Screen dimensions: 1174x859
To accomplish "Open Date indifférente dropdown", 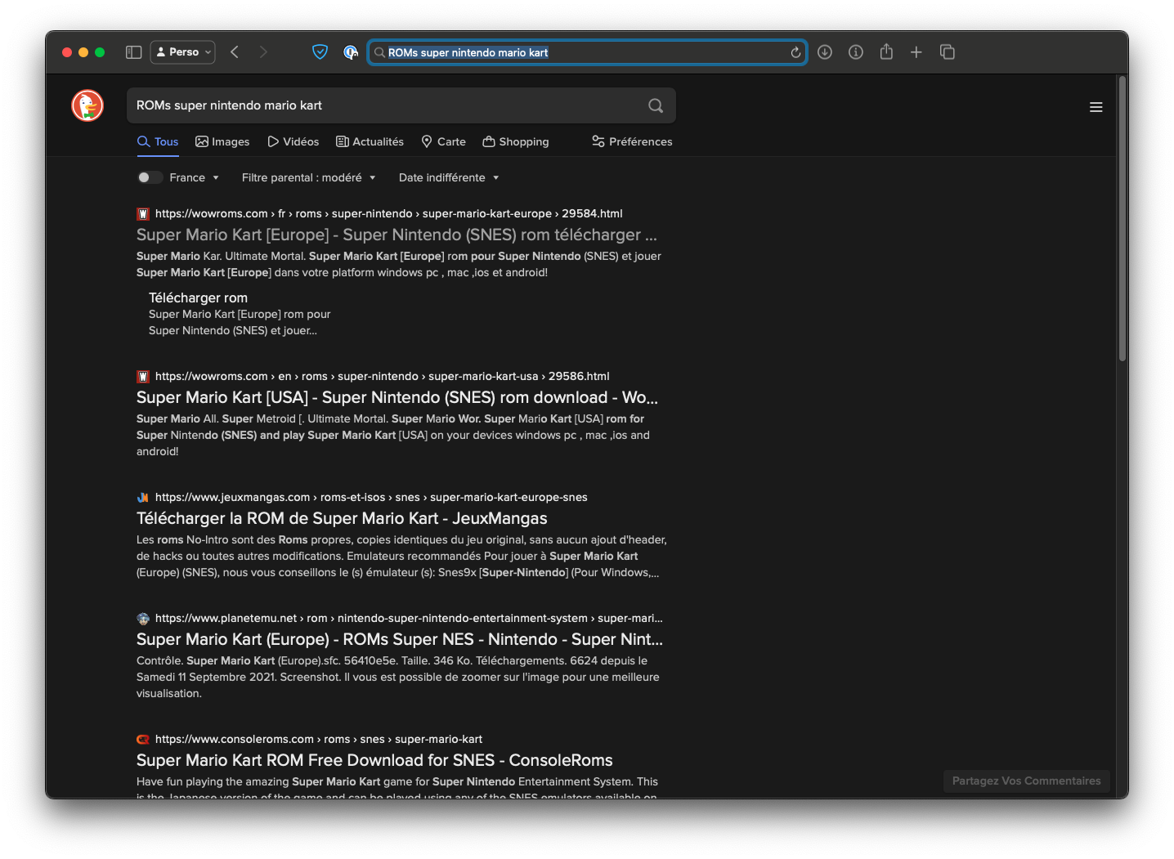I will [449, 177].
